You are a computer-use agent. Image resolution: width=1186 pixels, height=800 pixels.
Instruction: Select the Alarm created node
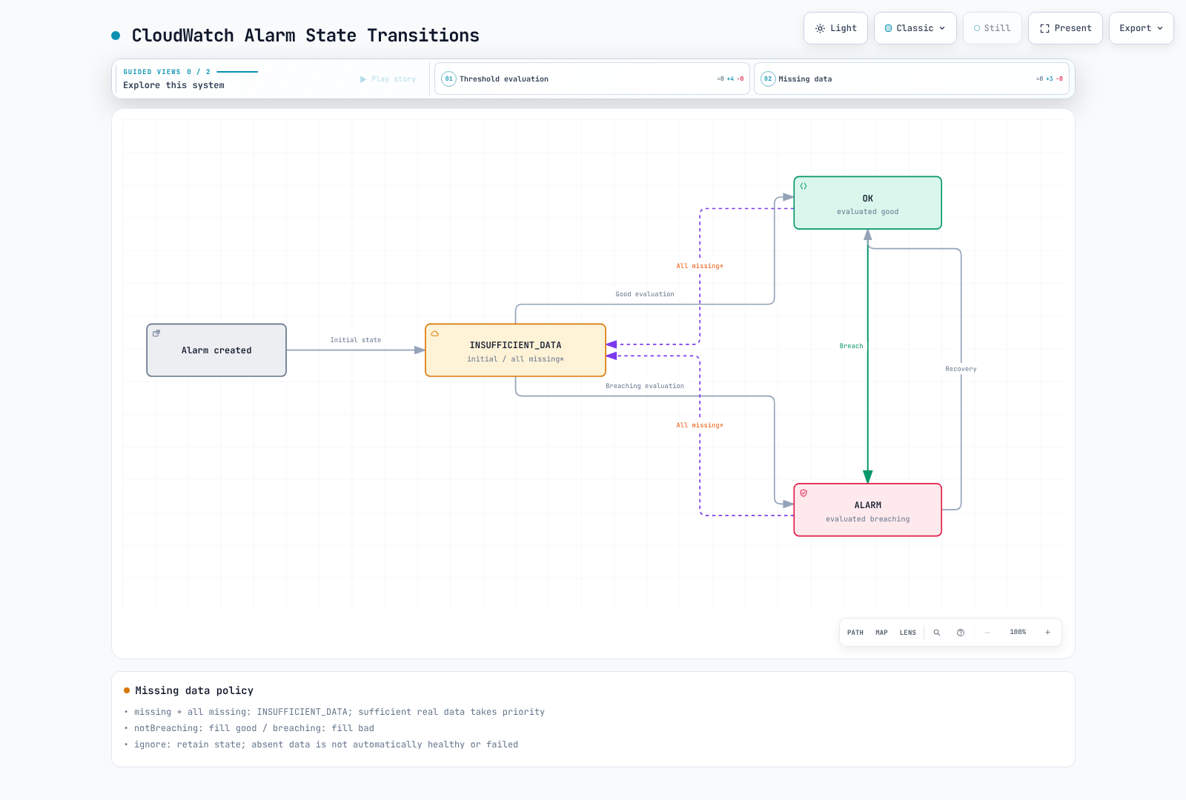coord(216,350)
